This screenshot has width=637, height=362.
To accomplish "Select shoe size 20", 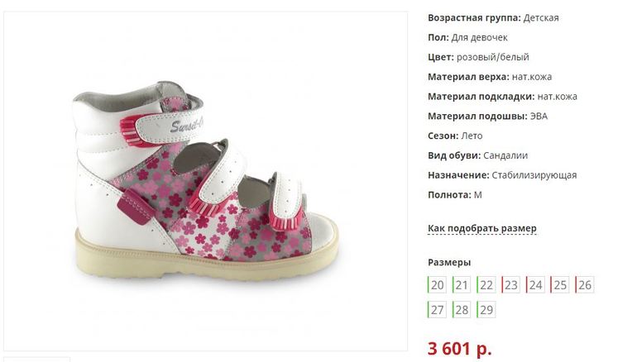I will [x=437, y=285].
